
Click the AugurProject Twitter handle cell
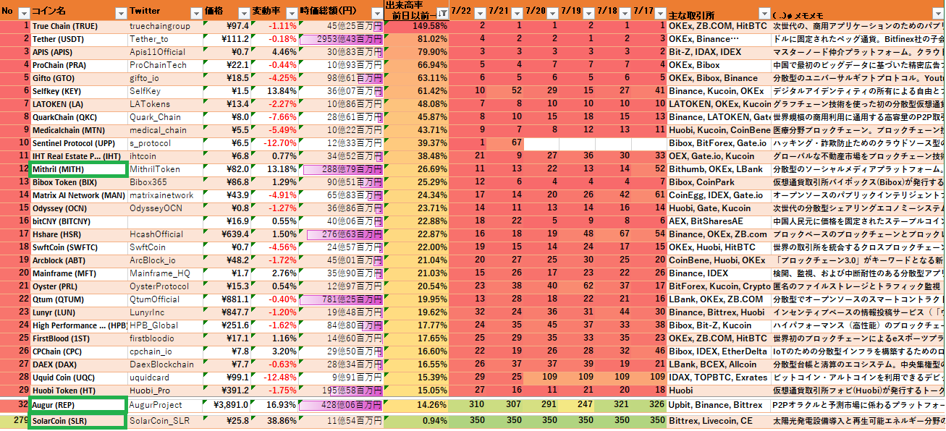[165, 405]
